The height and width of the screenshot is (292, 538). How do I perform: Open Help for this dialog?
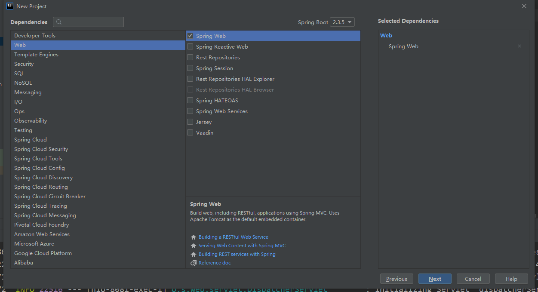click(x=511, y=279)
